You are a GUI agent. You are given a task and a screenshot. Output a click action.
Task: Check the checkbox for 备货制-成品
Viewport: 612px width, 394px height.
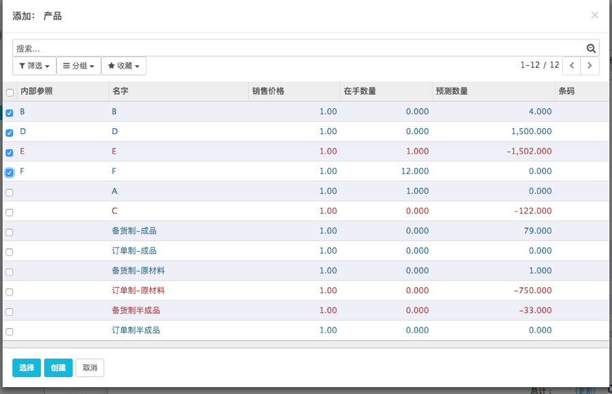tap(10, 232)
